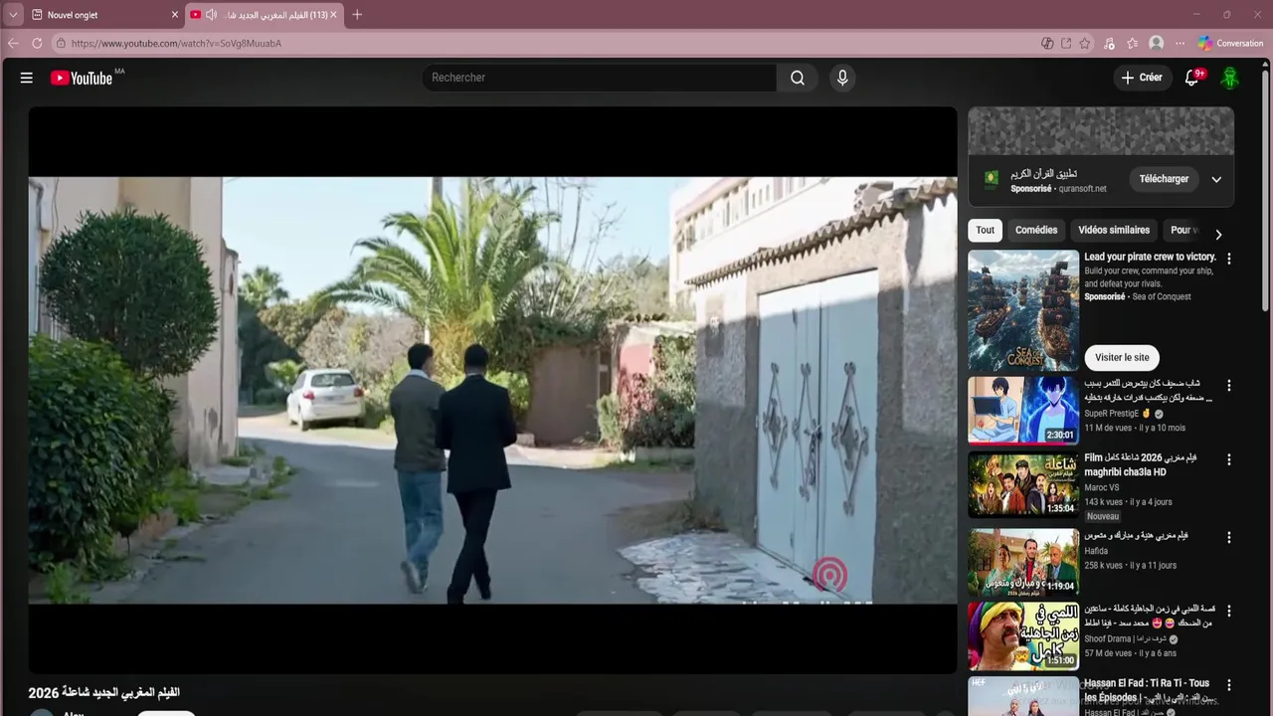Start voice search with microphone icon
This screenshot has width=1273, height=716.
842,78
